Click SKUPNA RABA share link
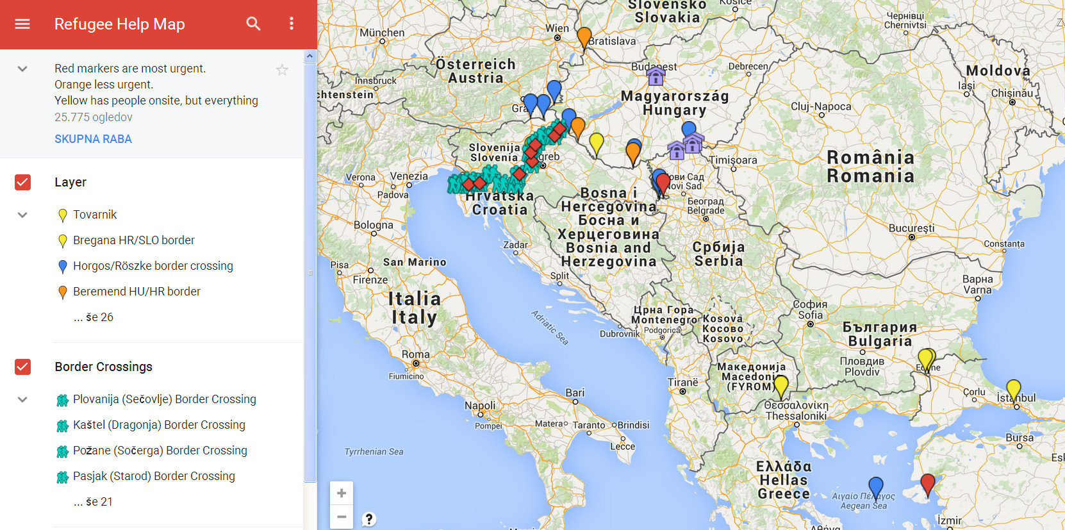The width and height of the screenshot is (1065, 530). 93,139
